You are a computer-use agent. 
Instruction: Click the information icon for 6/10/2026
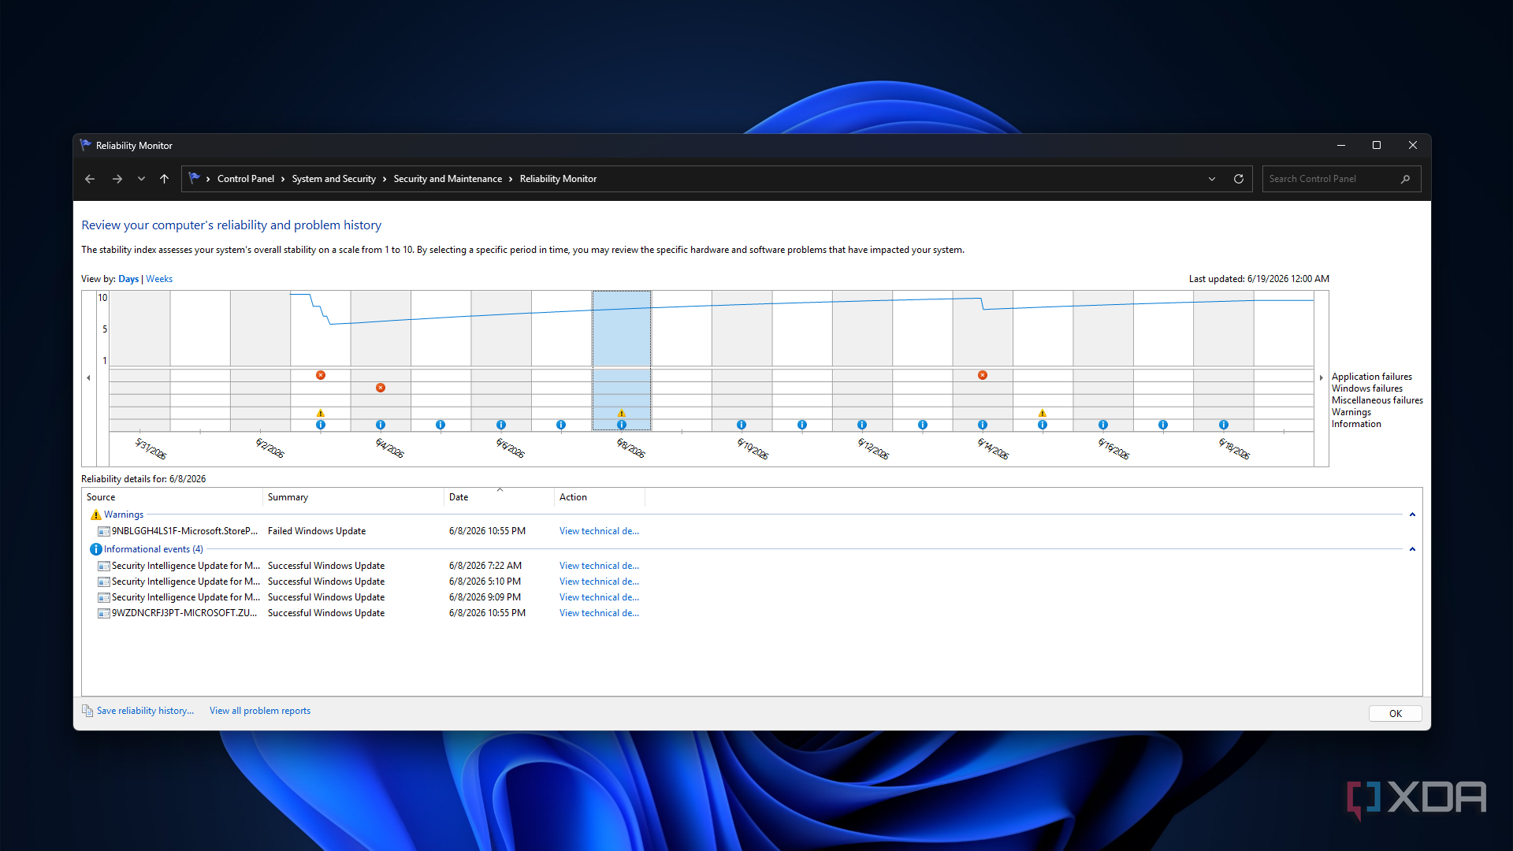pyautogui.click(x=742, y=425)
